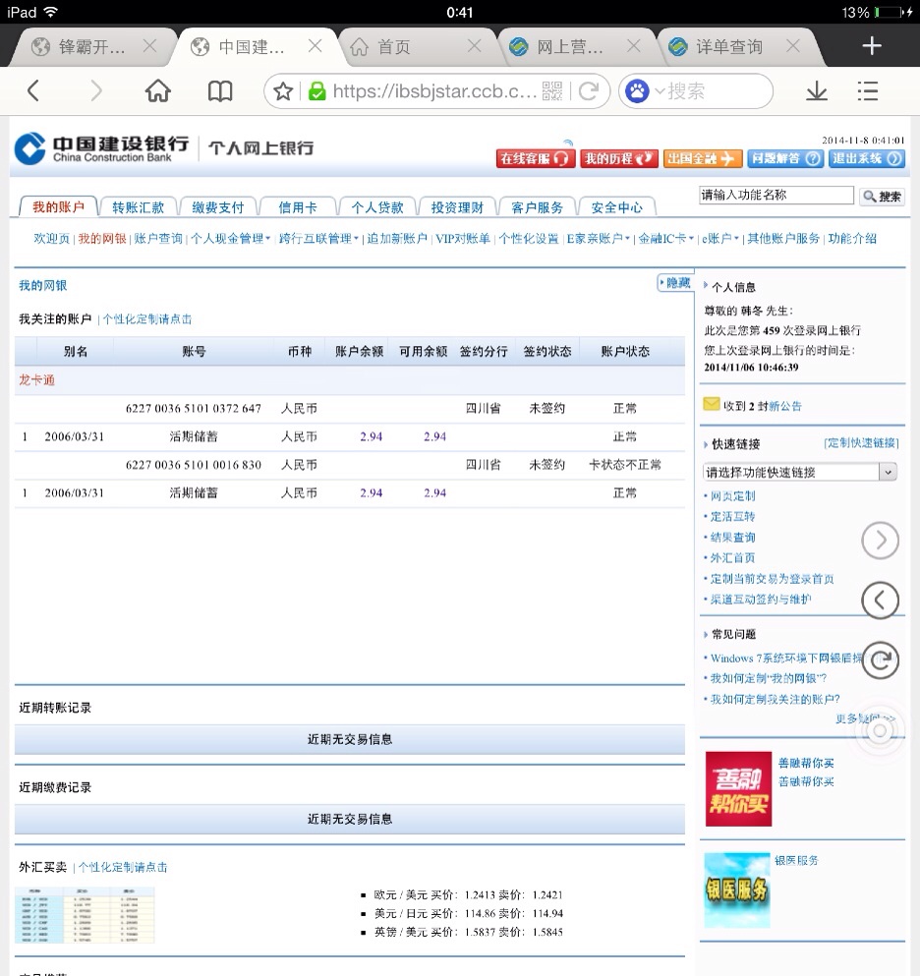
Task: Collapse the panel with 隐藏 toggle
Action: pyautogui.click(x=675, y=283)
